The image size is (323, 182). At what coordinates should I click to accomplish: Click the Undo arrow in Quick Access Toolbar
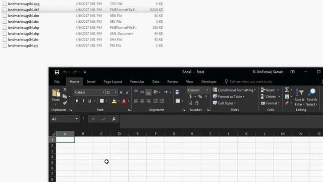point(65,72)
